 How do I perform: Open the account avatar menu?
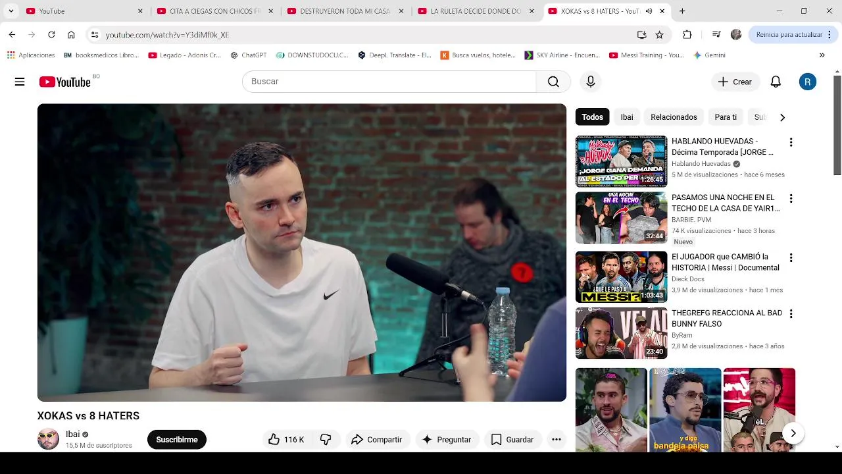coord(808,82)
